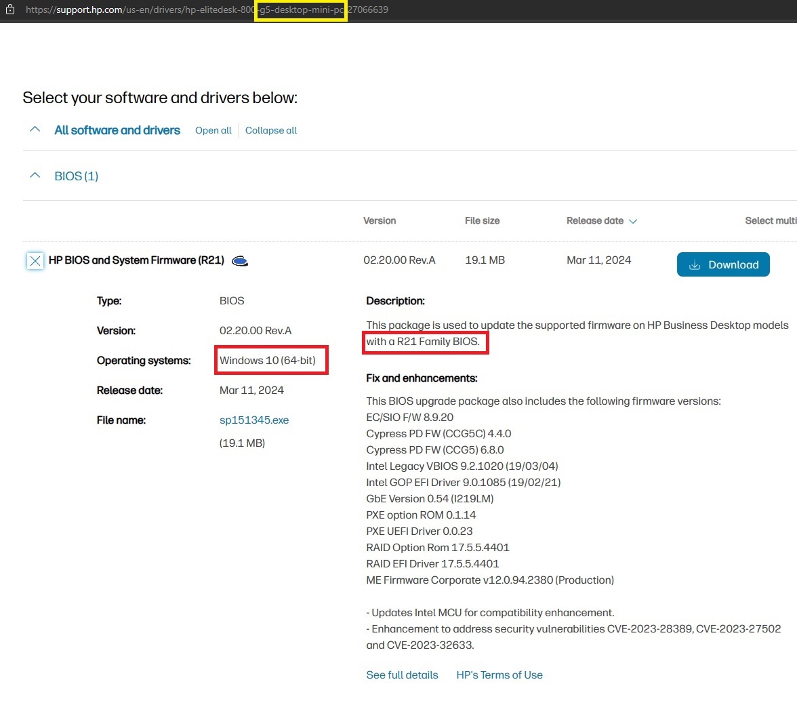Click the See full details link
This screenshot has height=703, width=797.
(x=402, y=675)
